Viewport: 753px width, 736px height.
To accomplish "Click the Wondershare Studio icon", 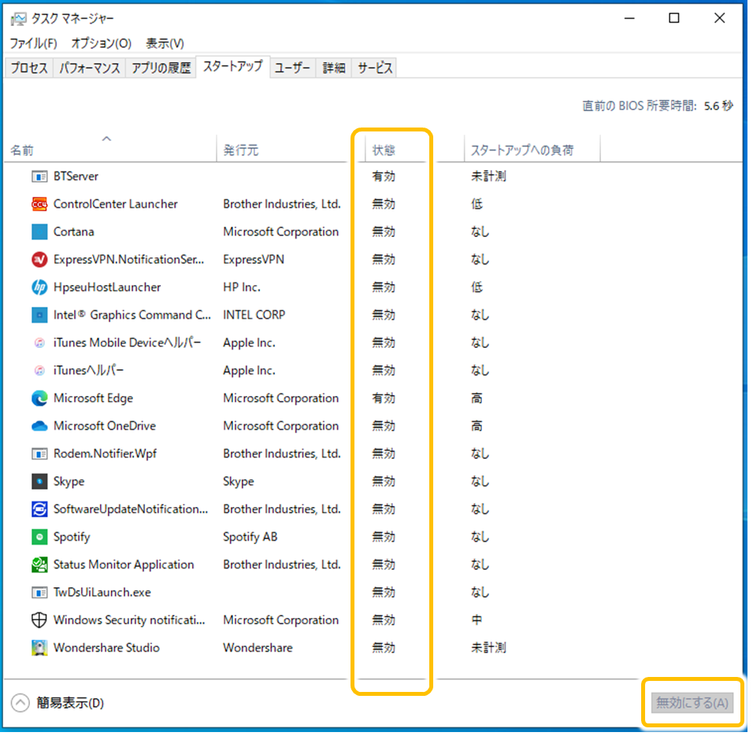I will point(39,649).
